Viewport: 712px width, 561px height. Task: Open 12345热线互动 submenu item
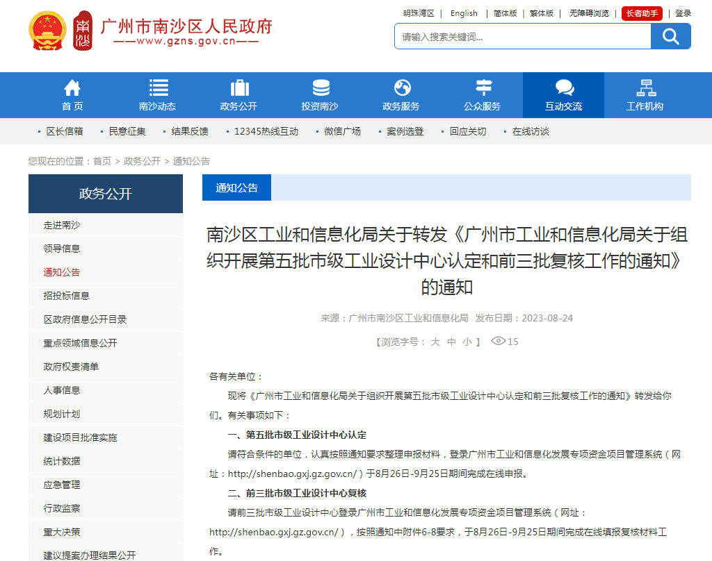tap(266, 131)
